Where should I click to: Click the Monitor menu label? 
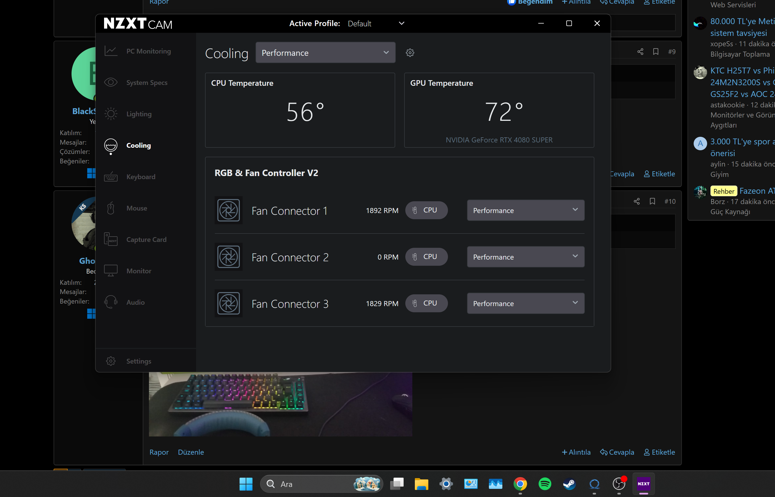tap(139, 271)
